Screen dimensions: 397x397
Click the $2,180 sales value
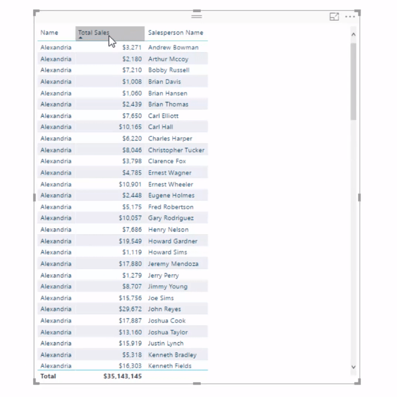pyautogui.click(x=132, y=59)
